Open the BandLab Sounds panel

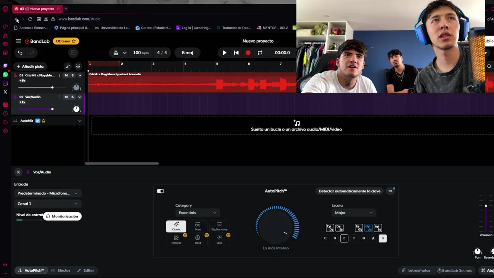[x=454, y=270]
